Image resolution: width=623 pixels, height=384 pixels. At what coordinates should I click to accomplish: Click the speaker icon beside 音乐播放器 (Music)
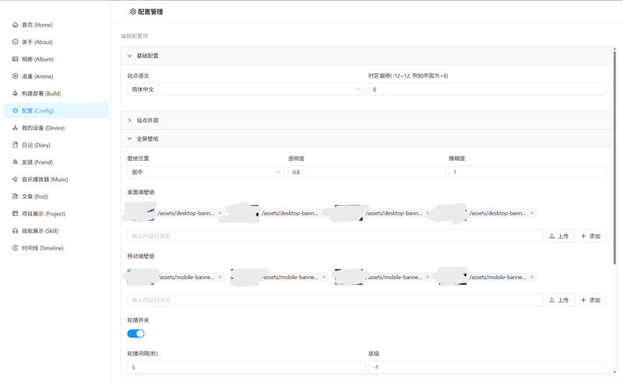(x=15, y=180)
